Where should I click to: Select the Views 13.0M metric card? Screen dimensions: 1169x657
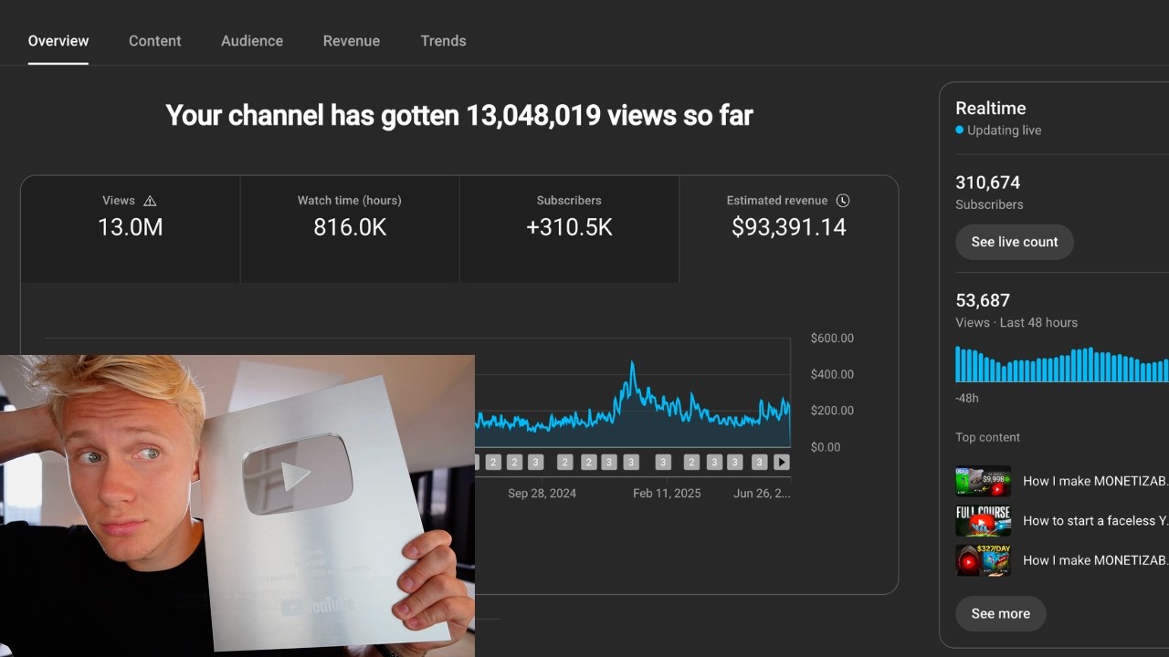pos(131,229)
